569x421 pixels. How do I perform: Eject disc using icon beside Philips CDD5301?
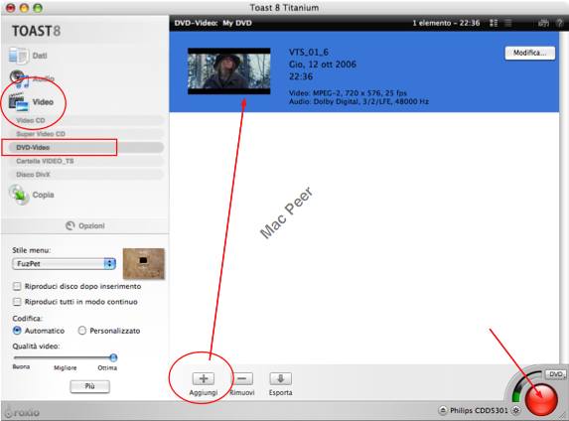[443, 410]
